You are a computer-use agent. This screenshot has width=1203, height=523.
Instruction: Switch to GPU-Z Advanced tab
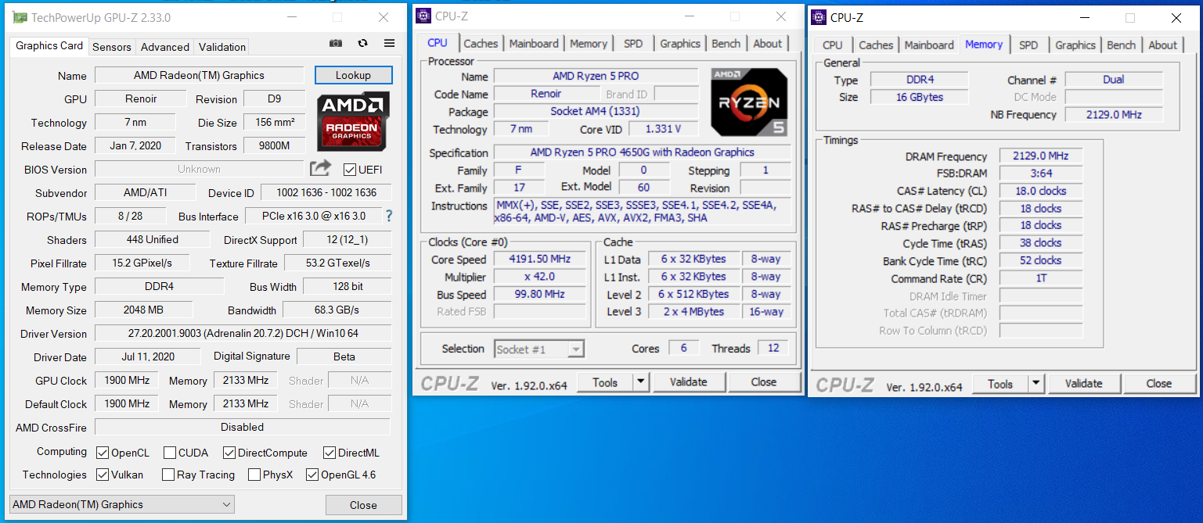coord(164,47)
